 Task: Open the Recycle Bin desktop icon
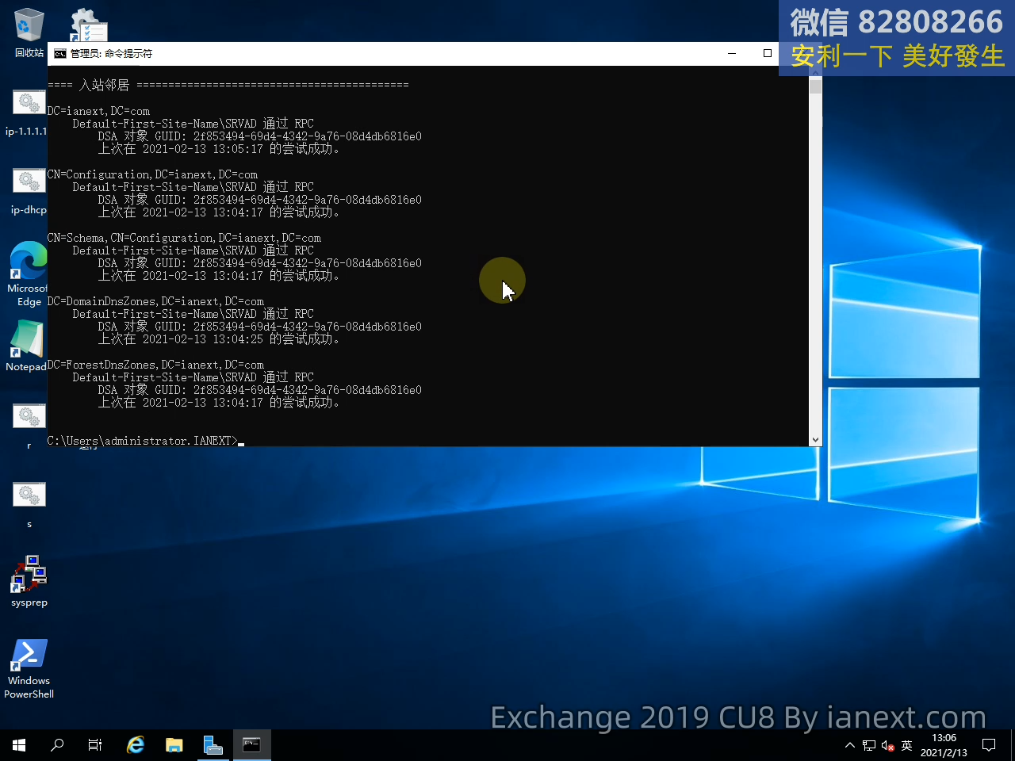[x=29, y=32]
